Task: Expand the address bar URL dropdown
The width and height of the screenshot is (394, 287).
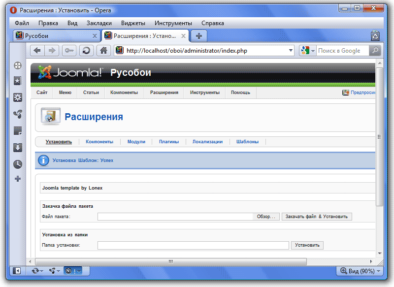Action: (290, 51)
